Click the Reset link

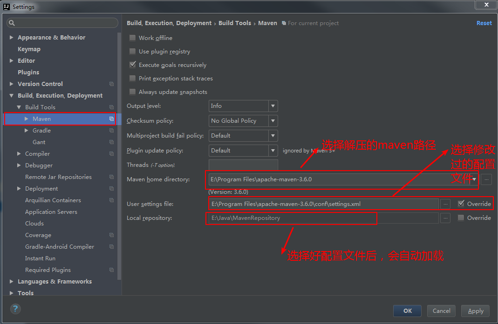484,23
